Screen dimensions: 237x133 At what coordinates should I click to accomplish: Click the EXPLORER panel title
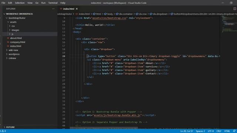tap(11, 9)
